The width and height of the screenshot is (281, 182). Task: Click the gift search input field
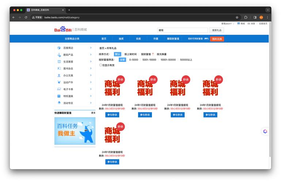(x=182, y=30)
